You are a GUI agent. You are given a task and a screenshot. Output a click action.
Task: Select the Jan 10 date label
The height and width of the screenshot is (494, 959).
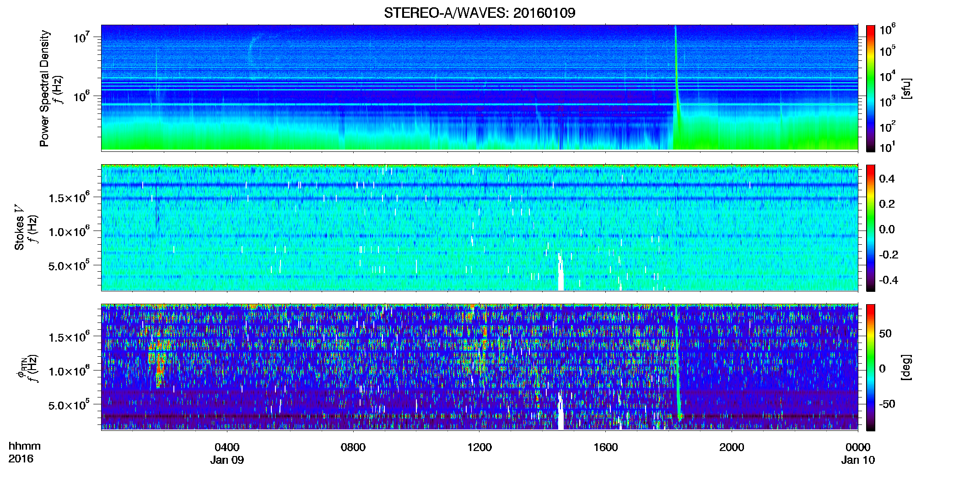[858, 460]
